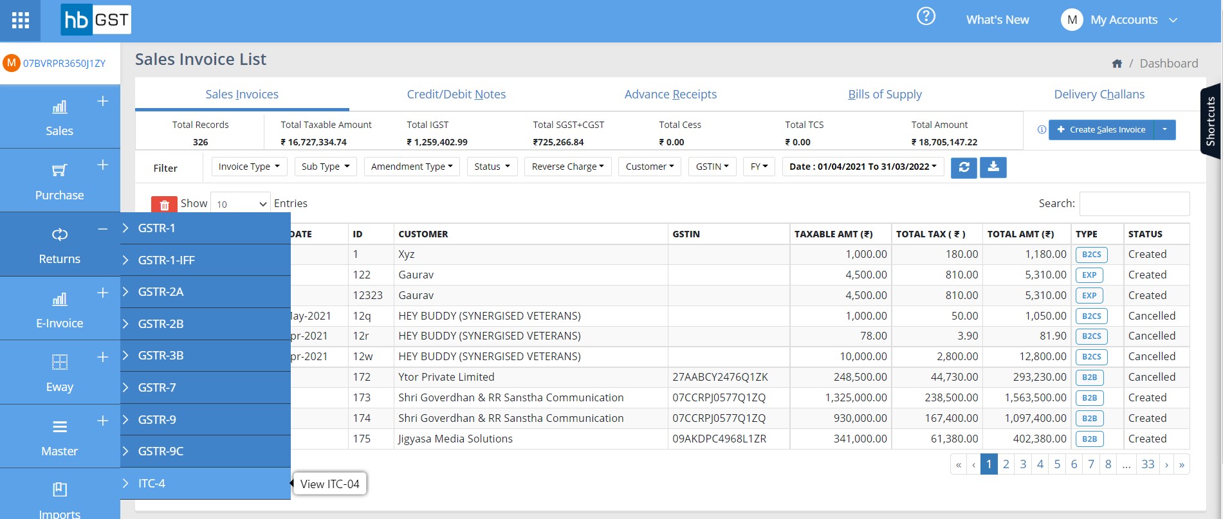
Task: Sort by TAXABLE AMT column header
Action: (840, 234)
